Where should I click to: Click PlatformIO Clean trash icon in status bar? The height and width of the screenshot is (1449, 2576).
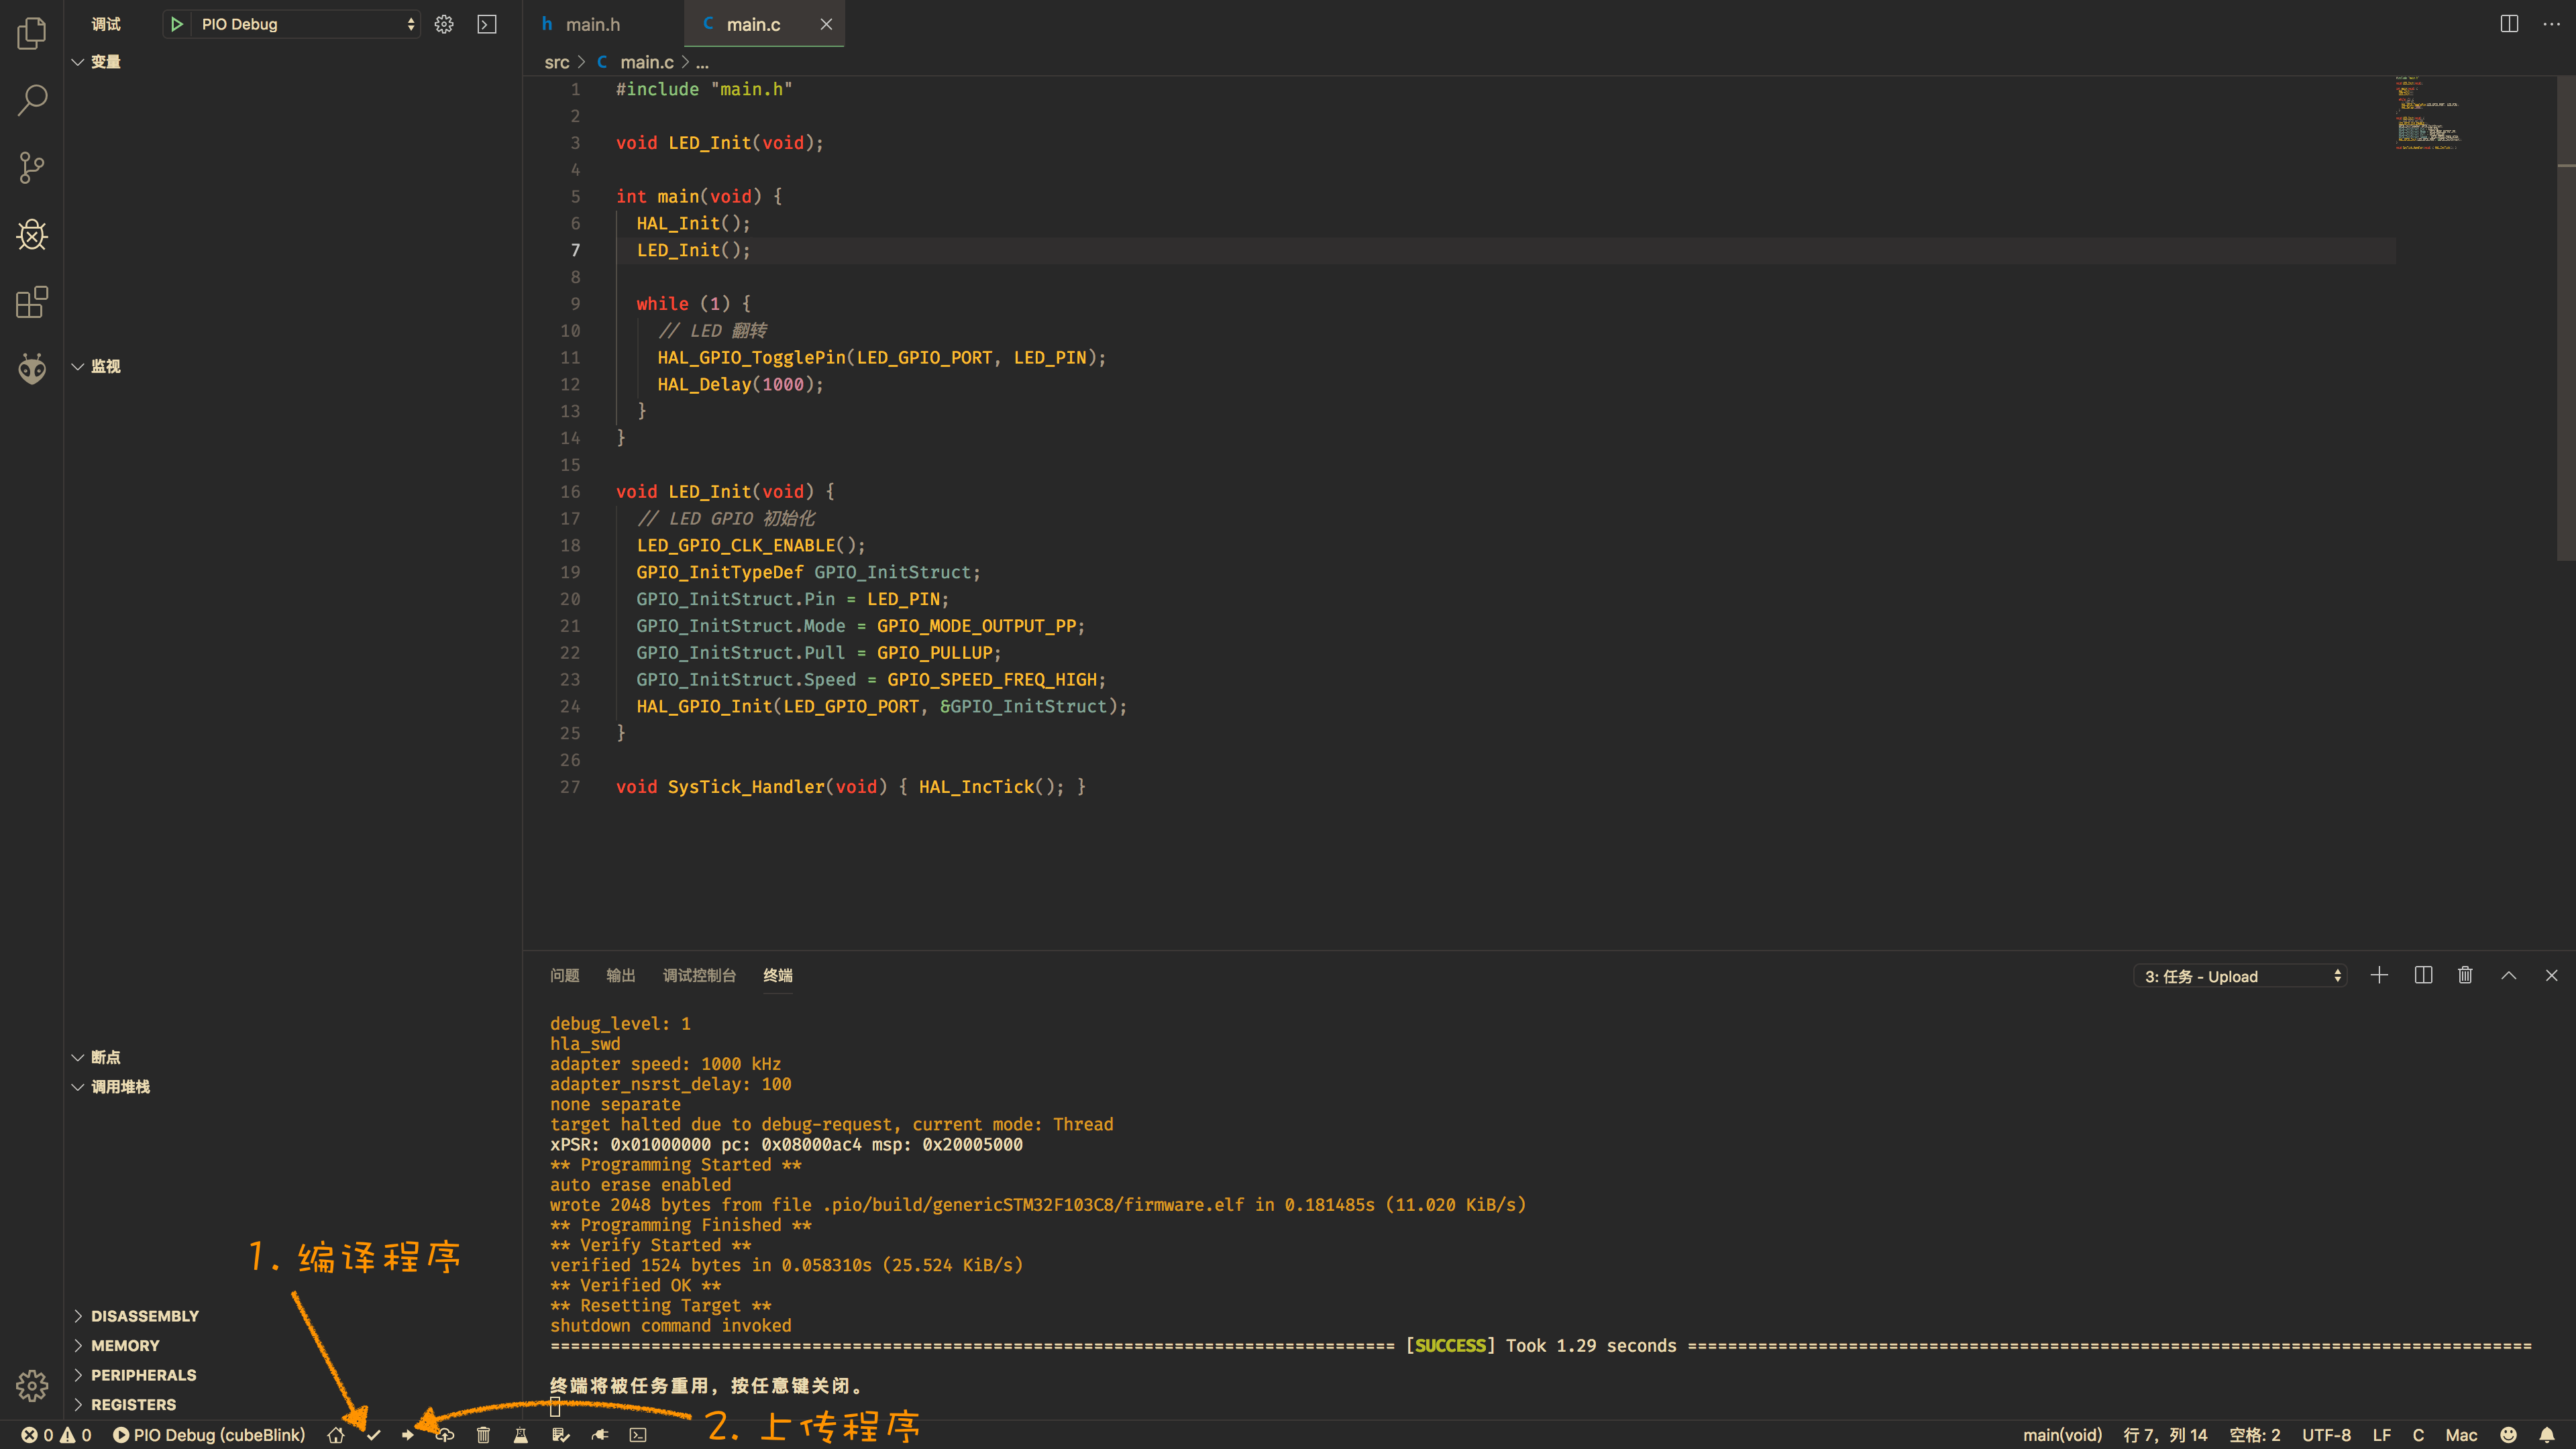point(483,1435)
